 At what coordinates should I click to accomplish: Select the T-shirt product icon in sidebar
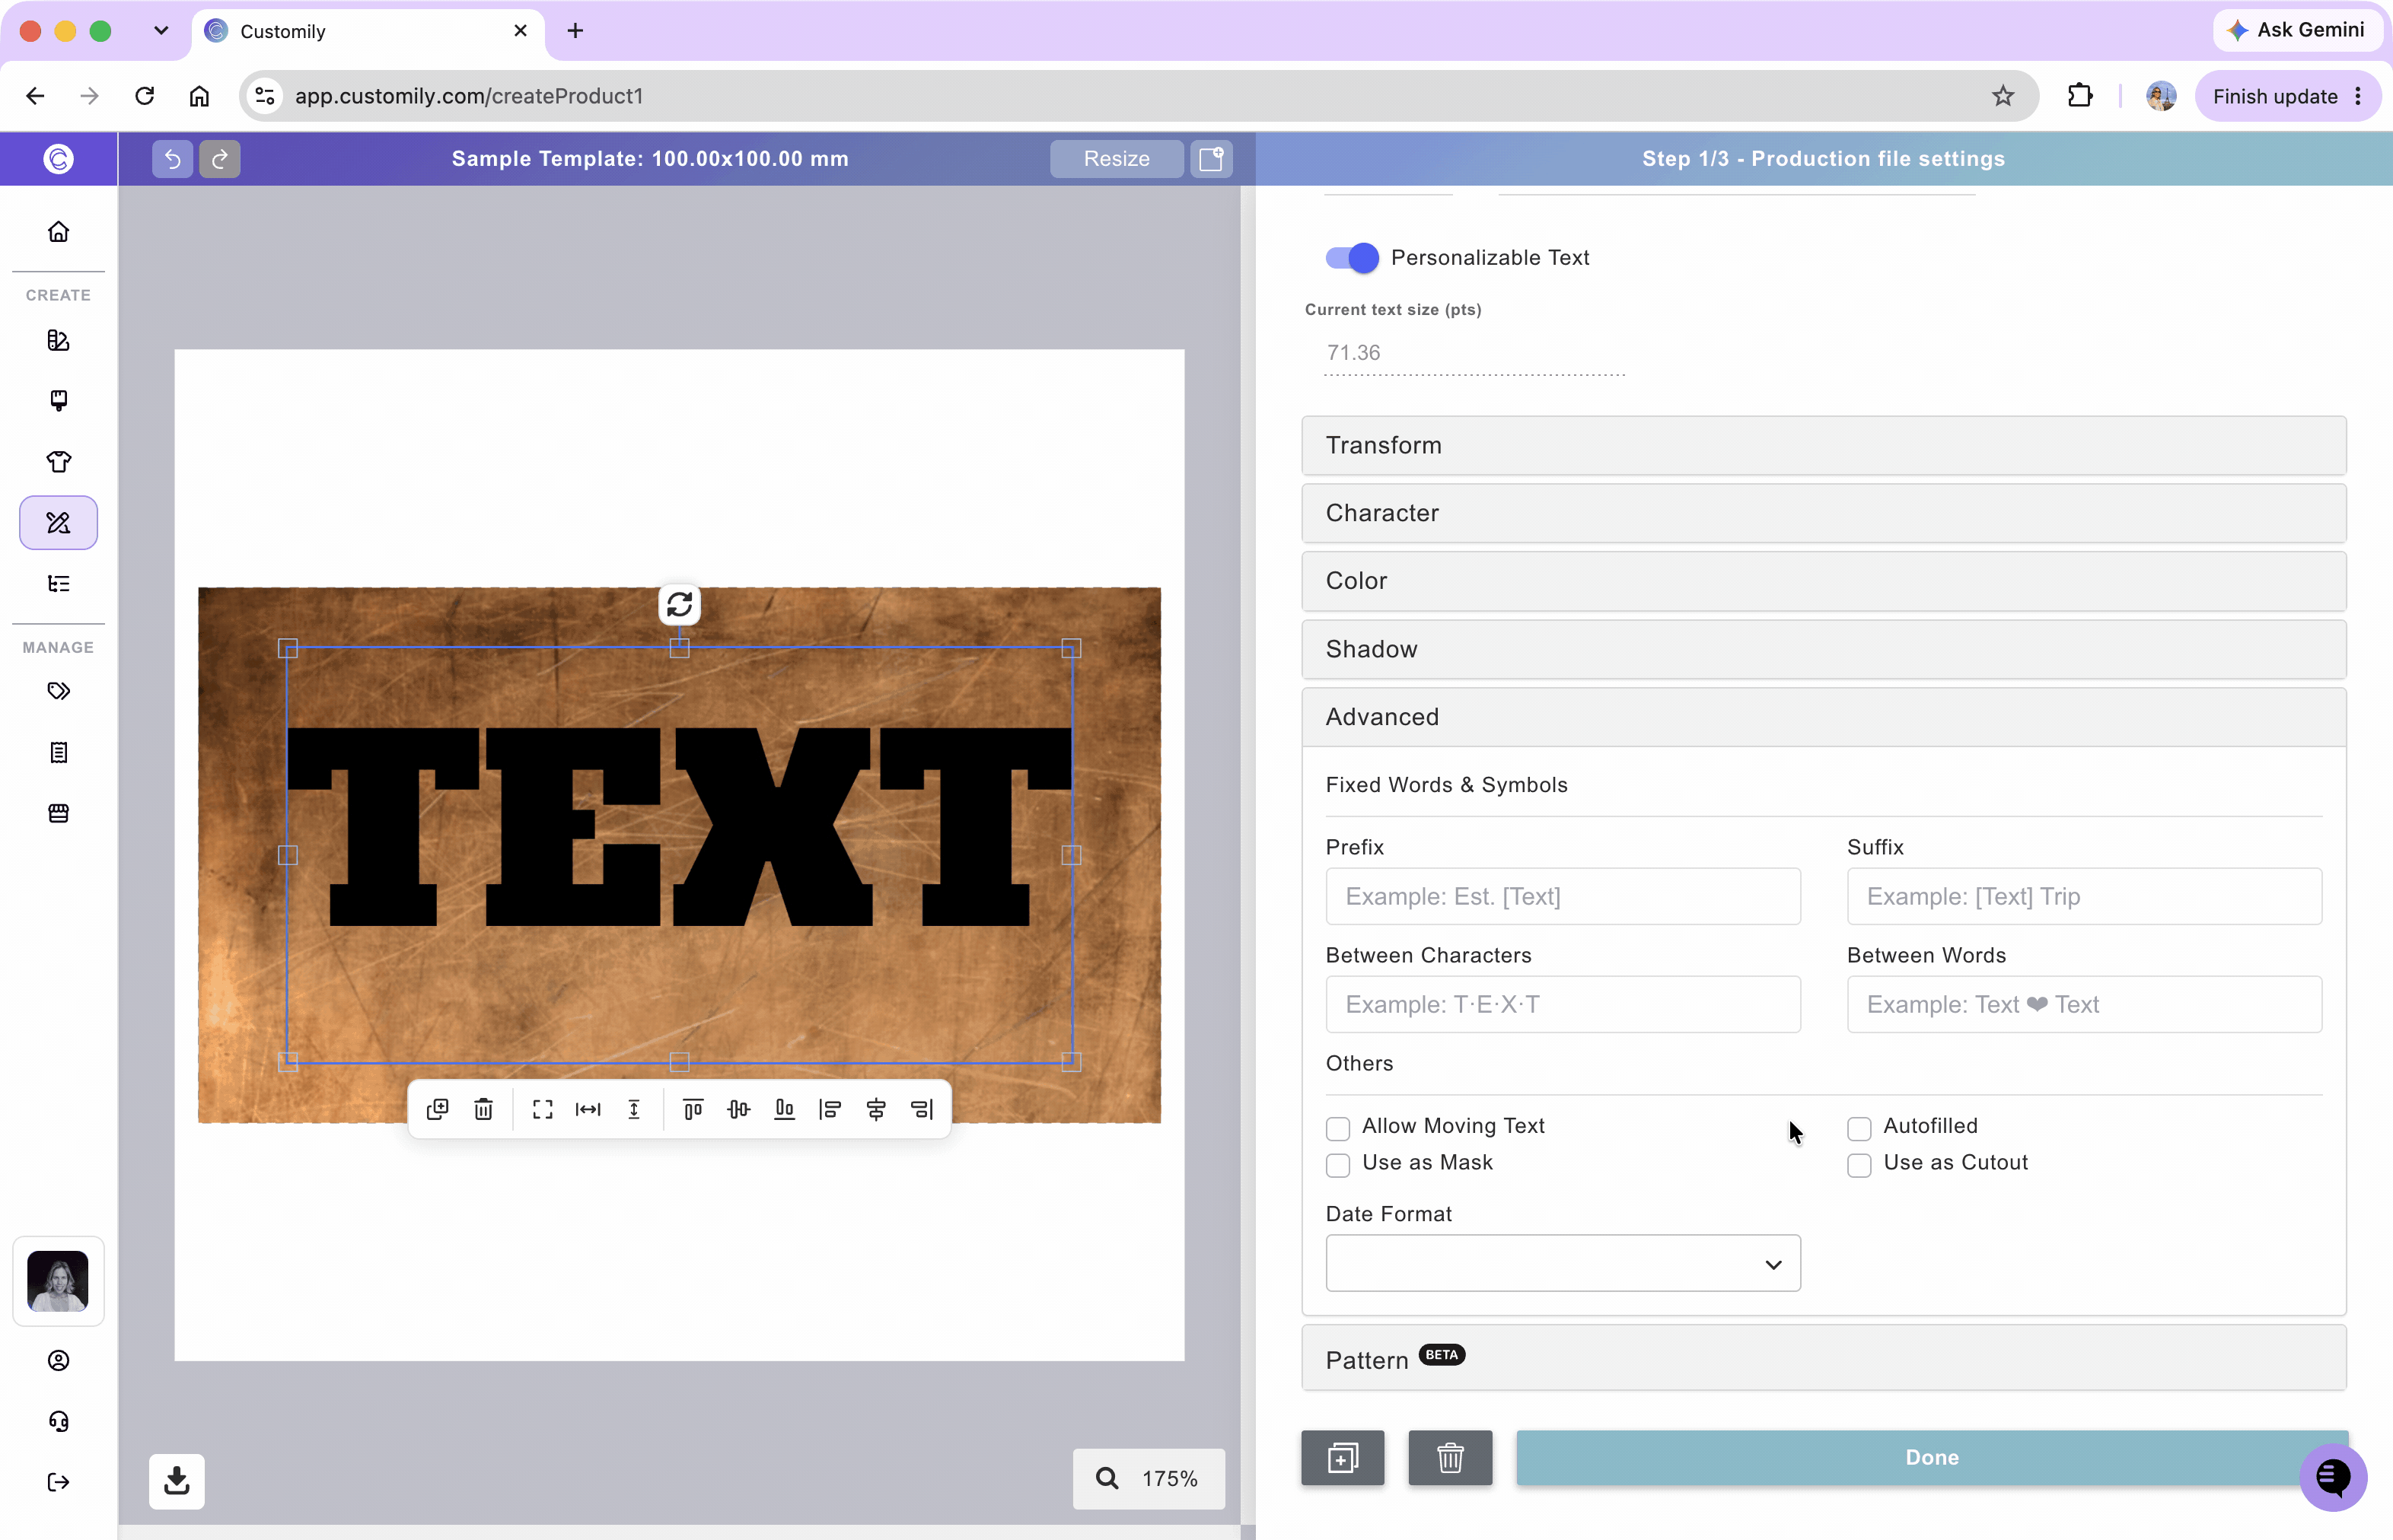[58, 461]
